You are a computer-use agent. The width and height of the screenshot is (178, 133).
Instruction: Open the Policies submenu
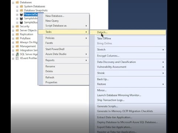(63, 38)
